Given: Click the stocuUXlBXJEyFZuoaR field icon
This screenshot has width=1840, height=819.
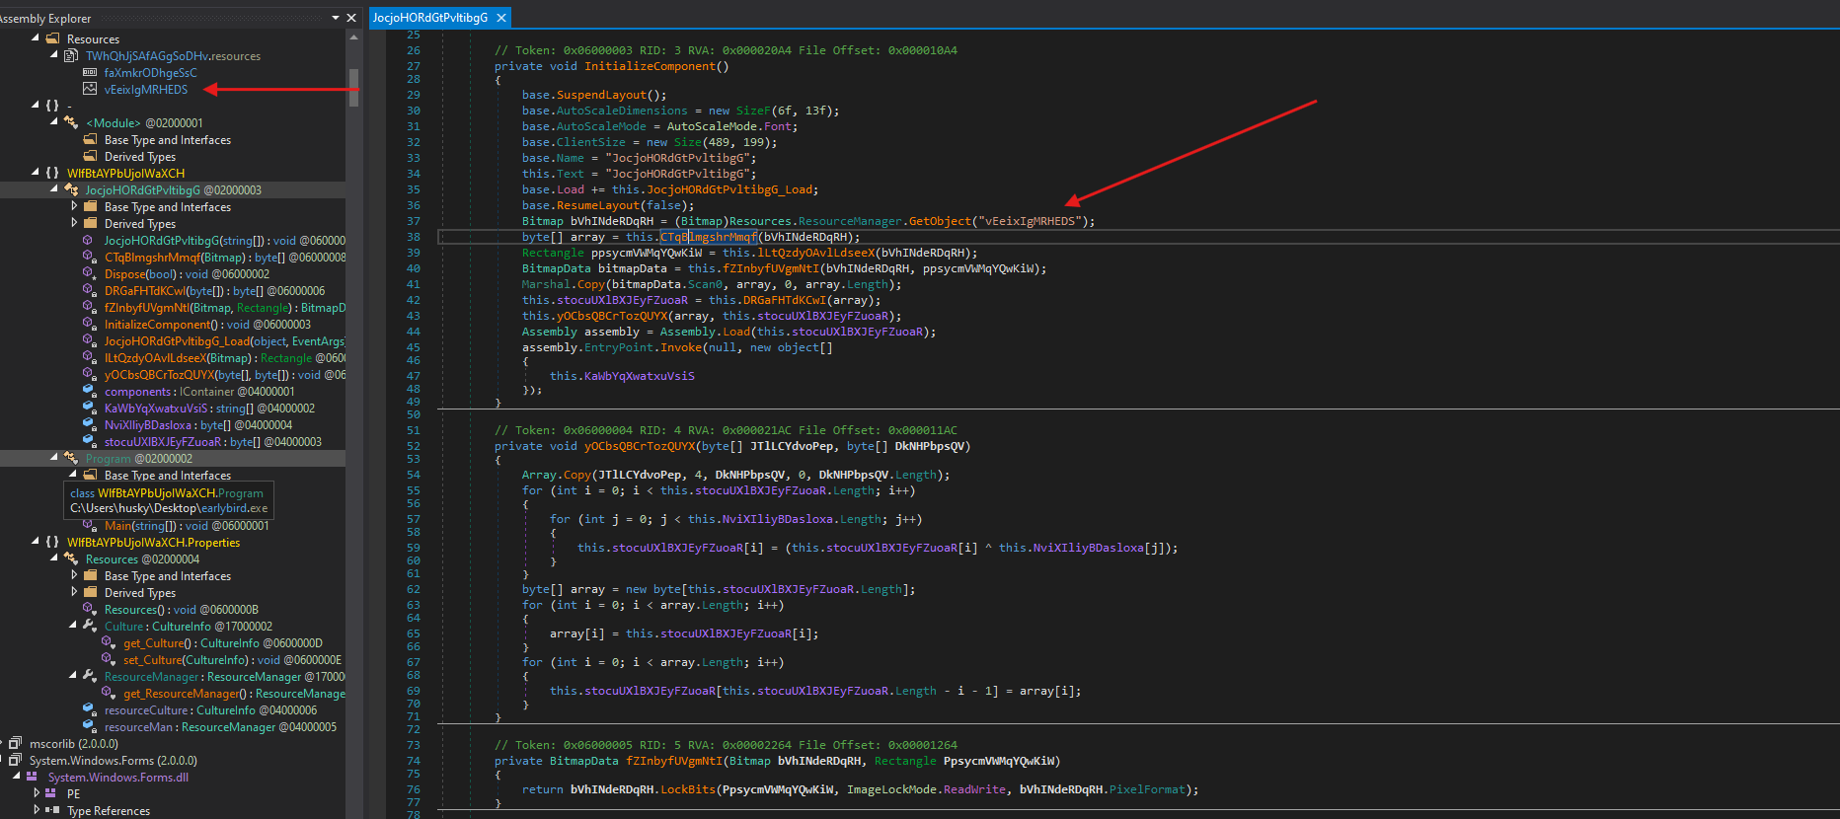Looking at the screenshot, I should pyautogui.click(x=90, y=441).
